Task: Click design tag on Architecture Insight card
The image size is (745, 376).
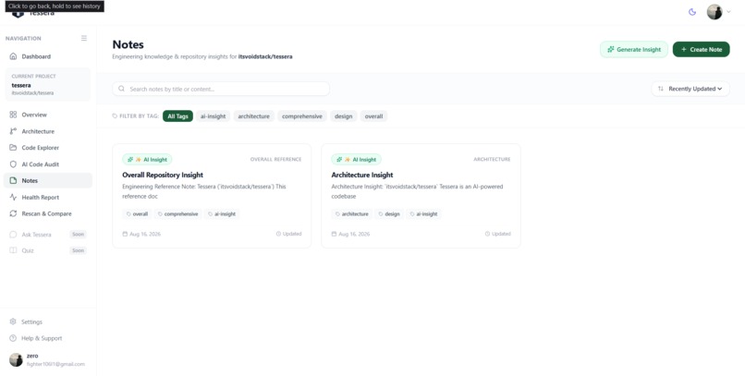Action: [389, 214]
